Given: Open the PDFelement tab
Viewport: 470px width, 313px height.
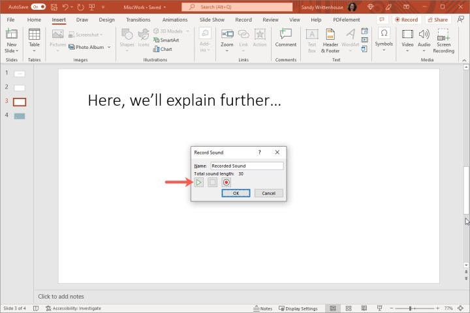Looking at the screenshot, I should (346, 20).
